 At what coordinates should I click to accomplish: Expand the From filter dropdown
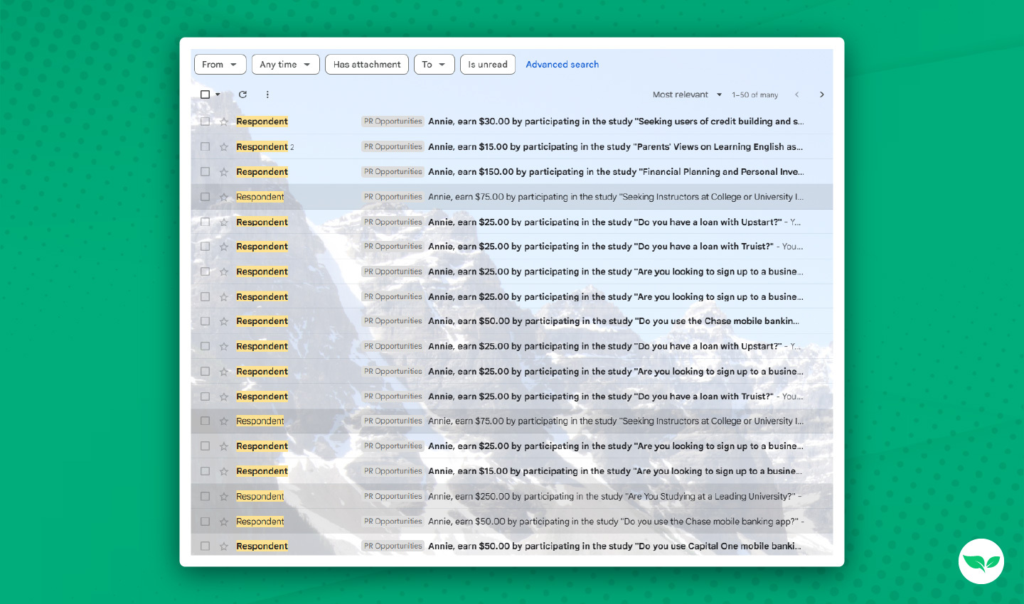(x=220, y=64)
